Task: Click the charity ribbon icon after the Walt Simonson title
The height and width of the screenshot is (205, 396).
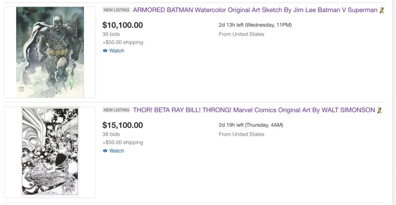Action: click(x=379, y=111)
